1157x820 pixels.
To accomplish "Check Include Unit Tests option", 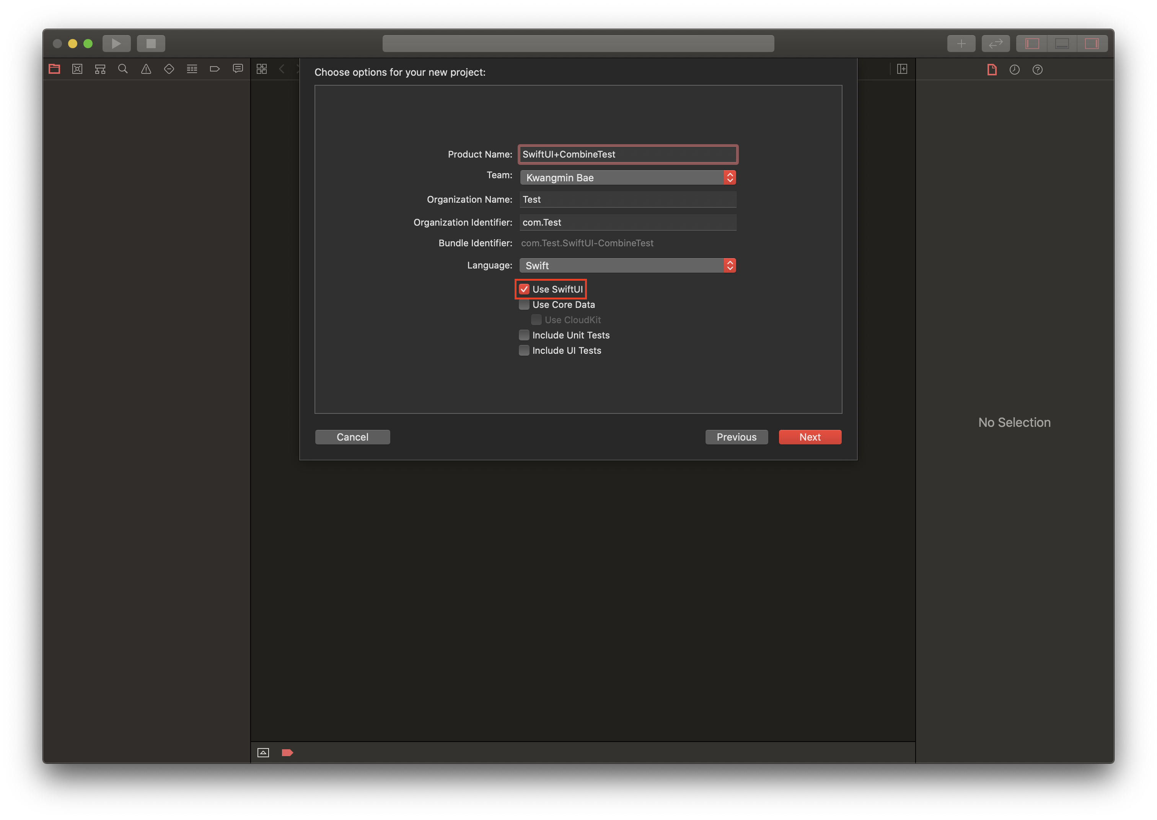I will point(524,335).
